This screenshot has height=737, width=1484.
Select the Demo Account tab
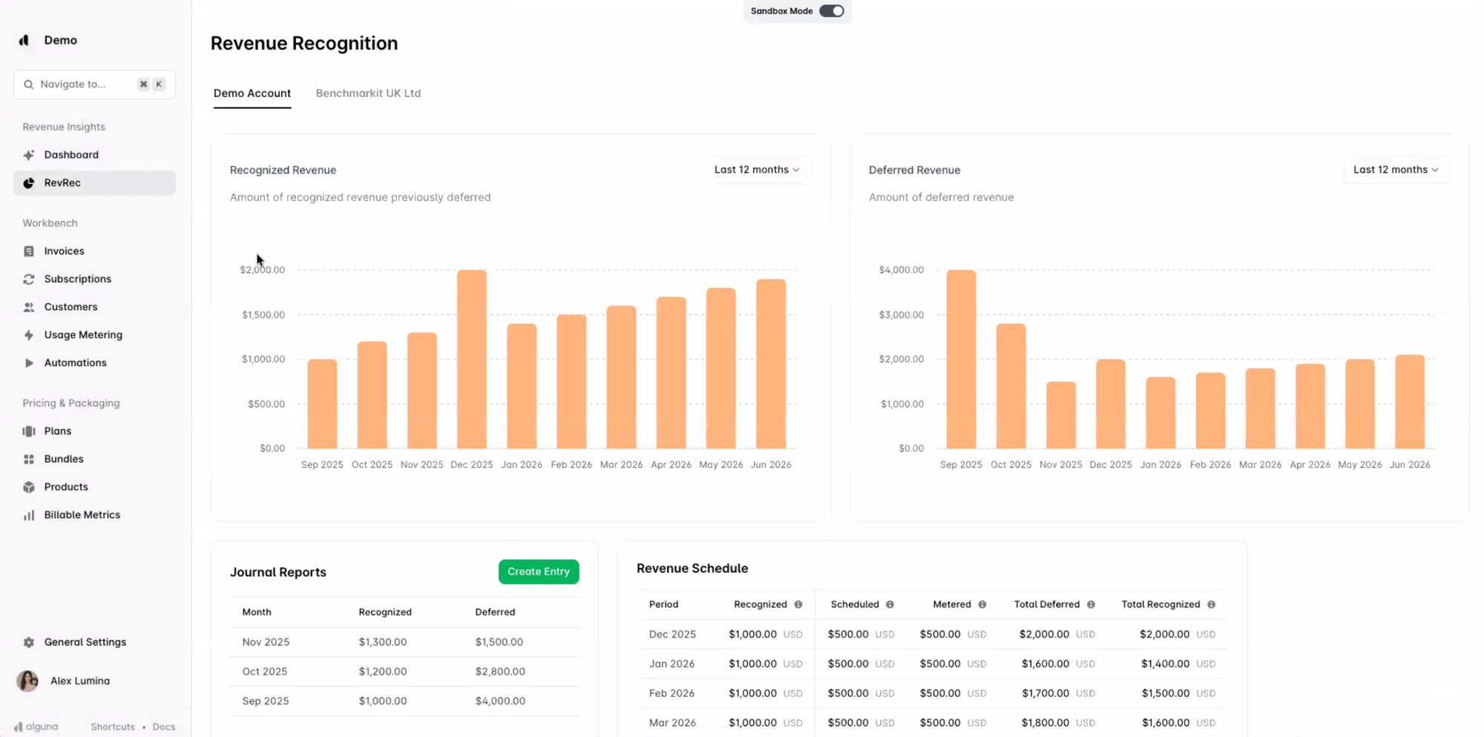(x=252, y=93)
